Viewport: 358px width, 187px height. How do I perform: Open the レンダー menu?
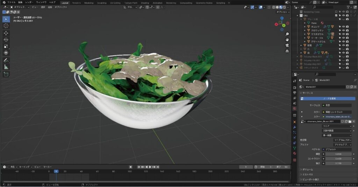(29, 2)
